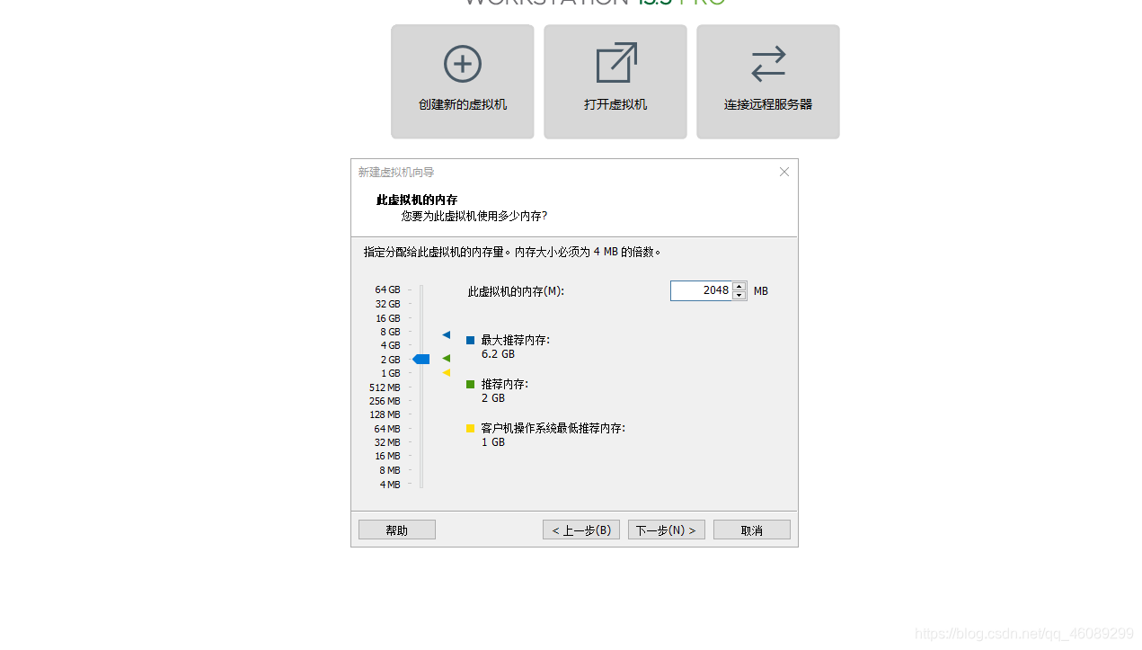Click the blue 最大推荐内存 marker icon

click(470, 340)
